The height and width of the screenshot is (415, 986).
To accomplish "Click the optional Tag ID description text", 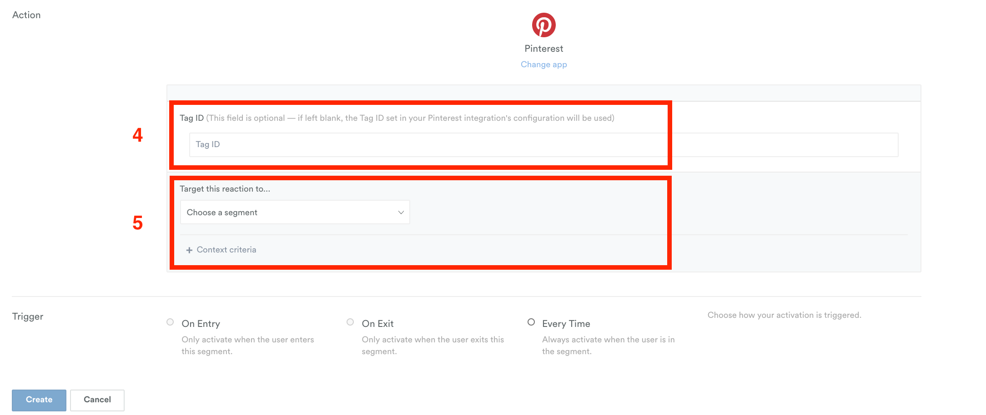I will [x=410, y=118].
